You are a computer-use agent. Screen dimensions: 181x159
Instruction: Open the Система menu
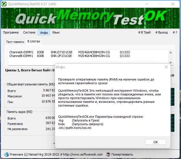pos(29,32)
